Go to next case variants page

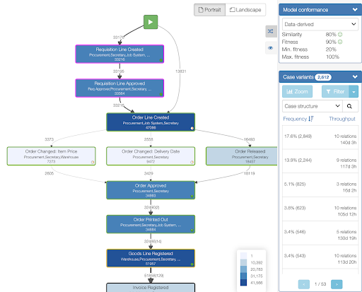[x=337, y=284]
